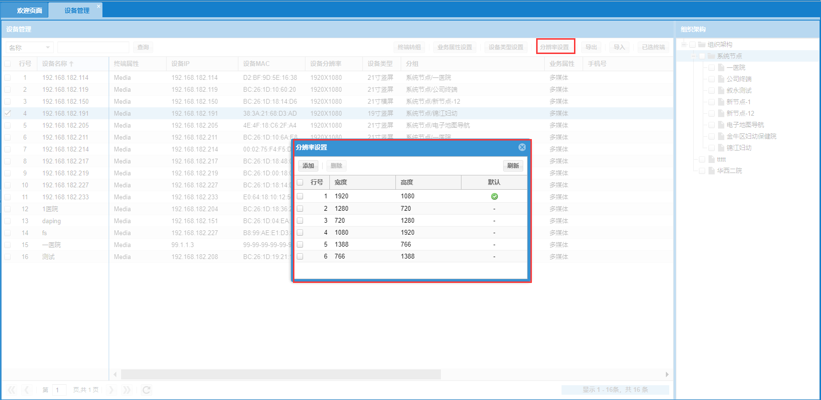
Task: Select the 新节点-12 tree node
Action: click(740, 113)
